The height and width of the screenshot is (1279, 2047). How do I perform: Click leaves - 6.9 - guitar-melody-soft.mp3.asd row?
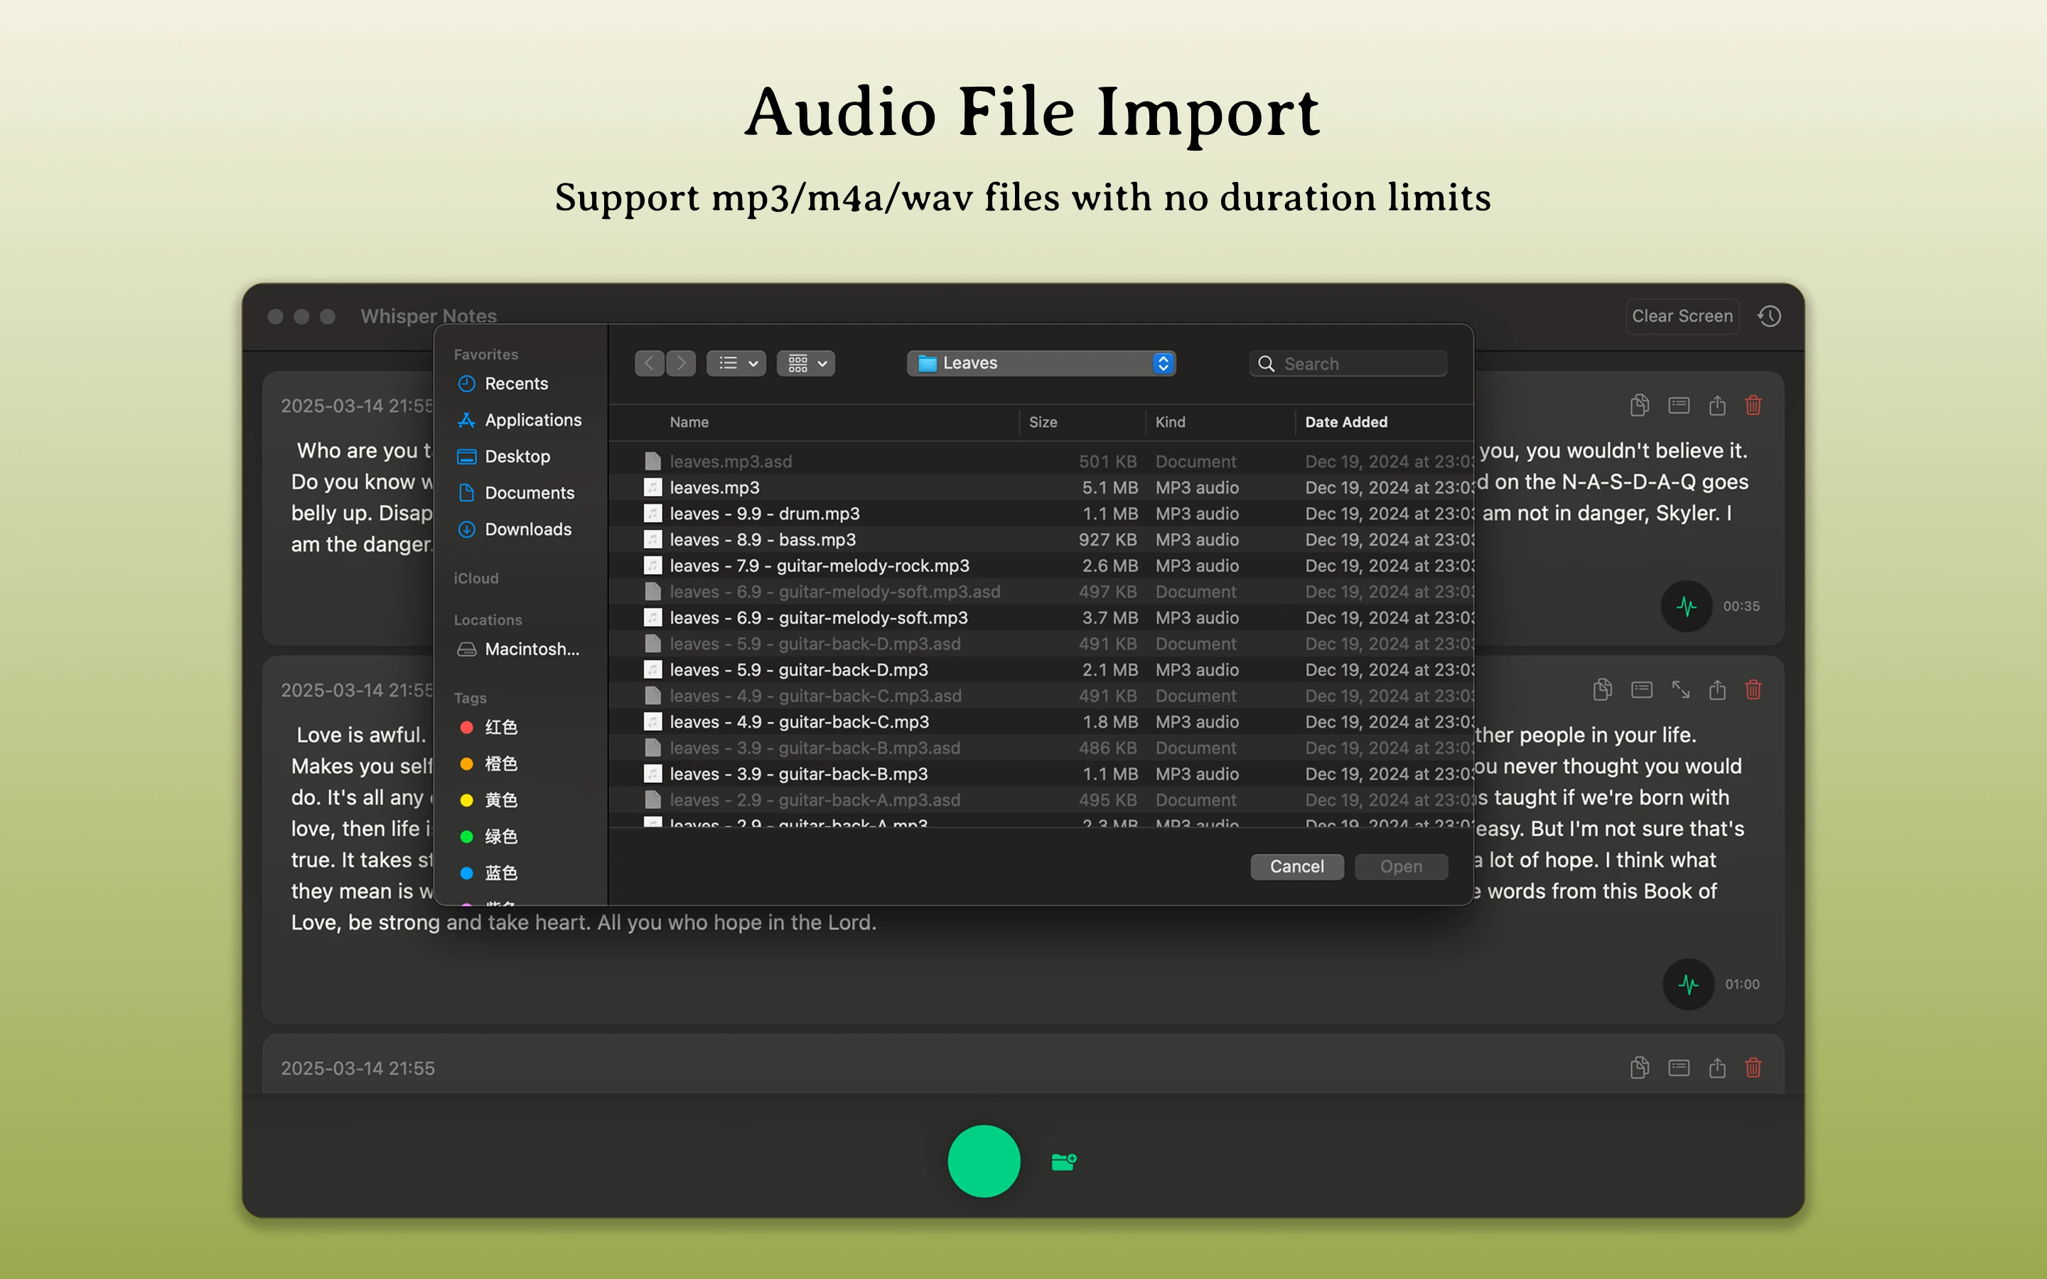(x=1041, y=592)
